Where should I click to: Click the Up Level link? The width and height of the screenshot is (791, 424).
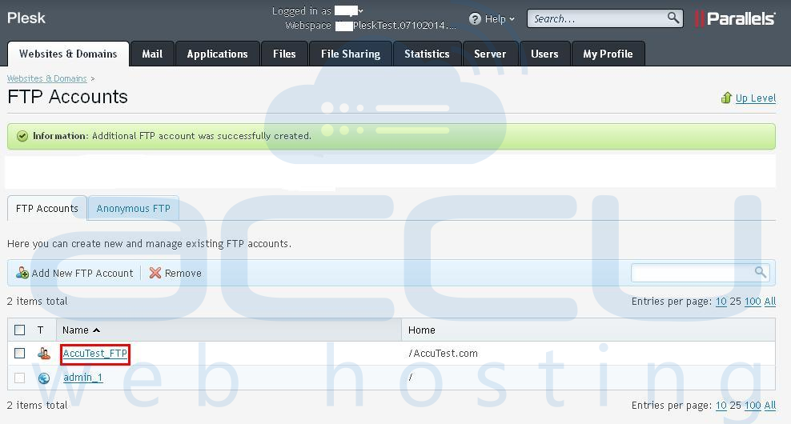pyautogui.click(x=755, y=98)
